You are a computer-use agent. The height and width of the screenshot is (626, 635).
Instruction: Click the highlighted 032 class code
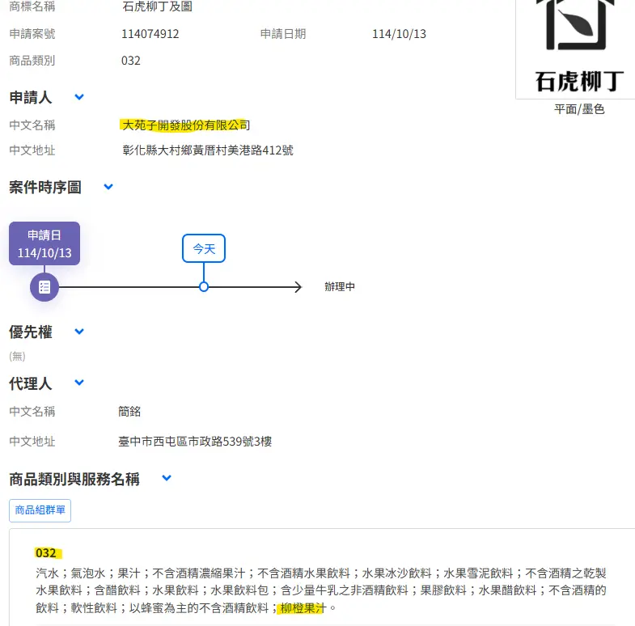[46, 553]
